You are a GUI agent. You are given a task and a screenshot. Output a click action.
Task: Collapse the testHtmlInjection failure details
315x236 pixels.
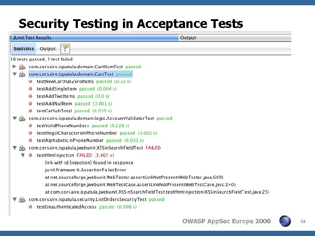click(23, 155)
